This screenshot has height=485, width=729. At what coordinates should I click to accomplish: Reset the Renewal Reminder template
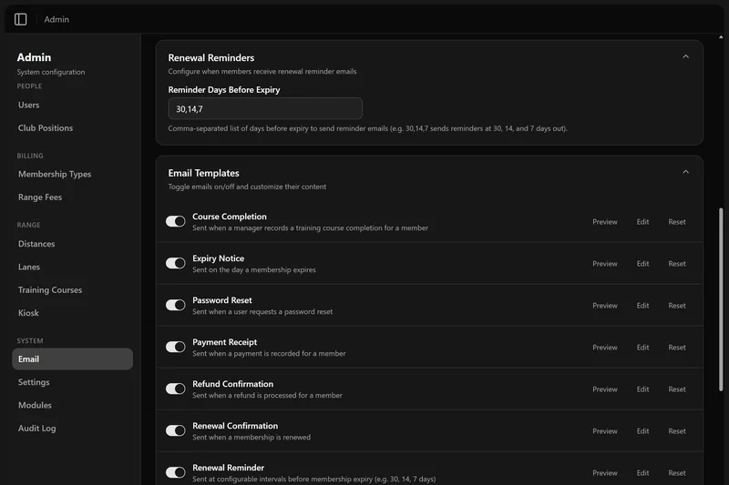tap(677, 472)
